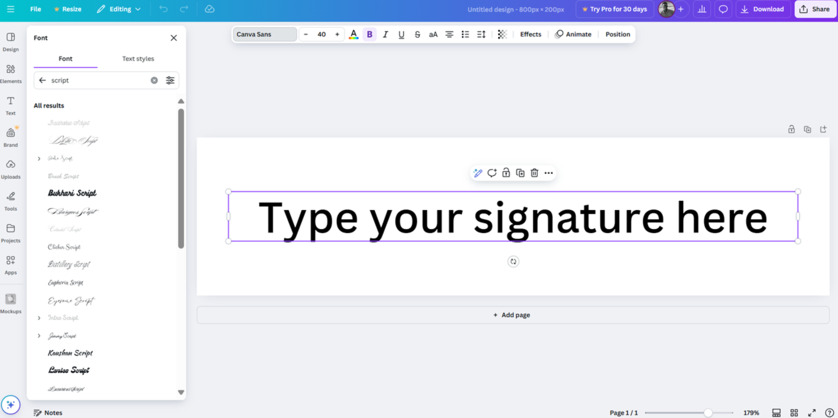Delete the selected text element
Screen dimensions: 838x418
(x=534, y=173)
